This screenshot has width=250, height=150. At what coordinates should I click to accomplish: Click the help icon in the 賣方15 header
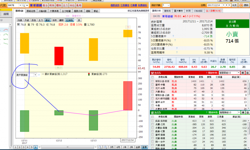(x=207, y=112)
